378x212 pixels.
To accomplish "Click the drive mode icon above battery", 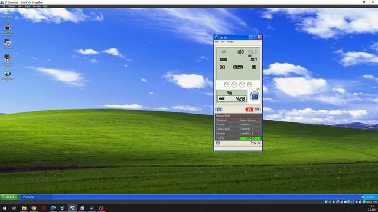I will click(x=230, y=92).
